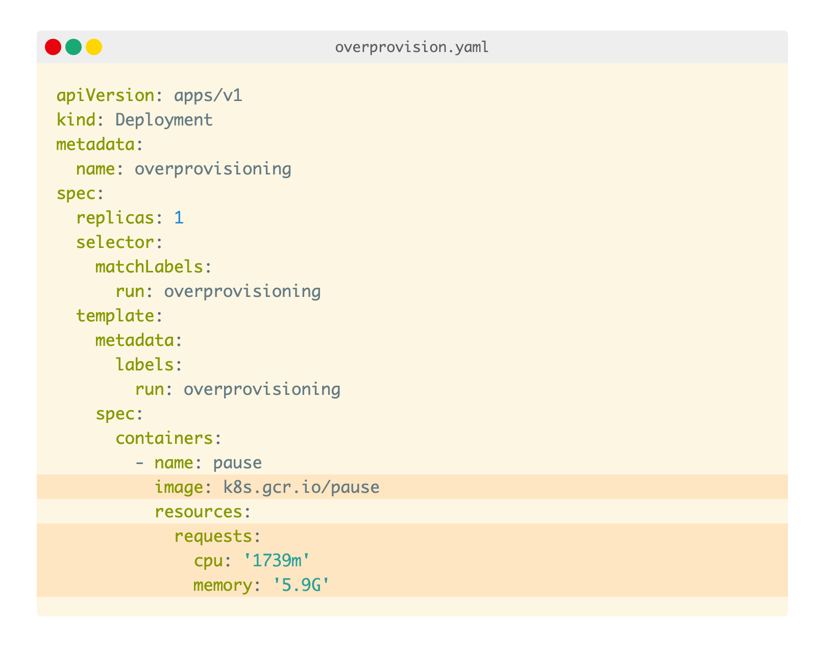Click the matchLabels key
Viewport: 835px width, 652px height.
tap(149, 267)
